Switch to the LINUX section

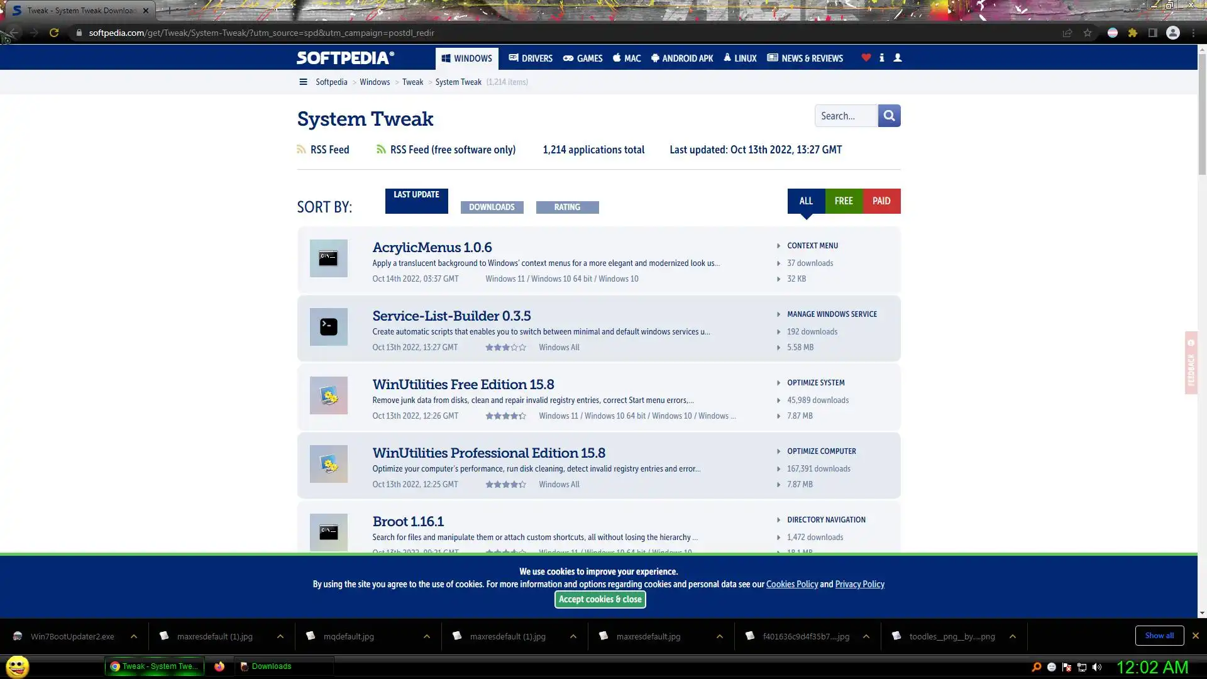click(740, 58)
